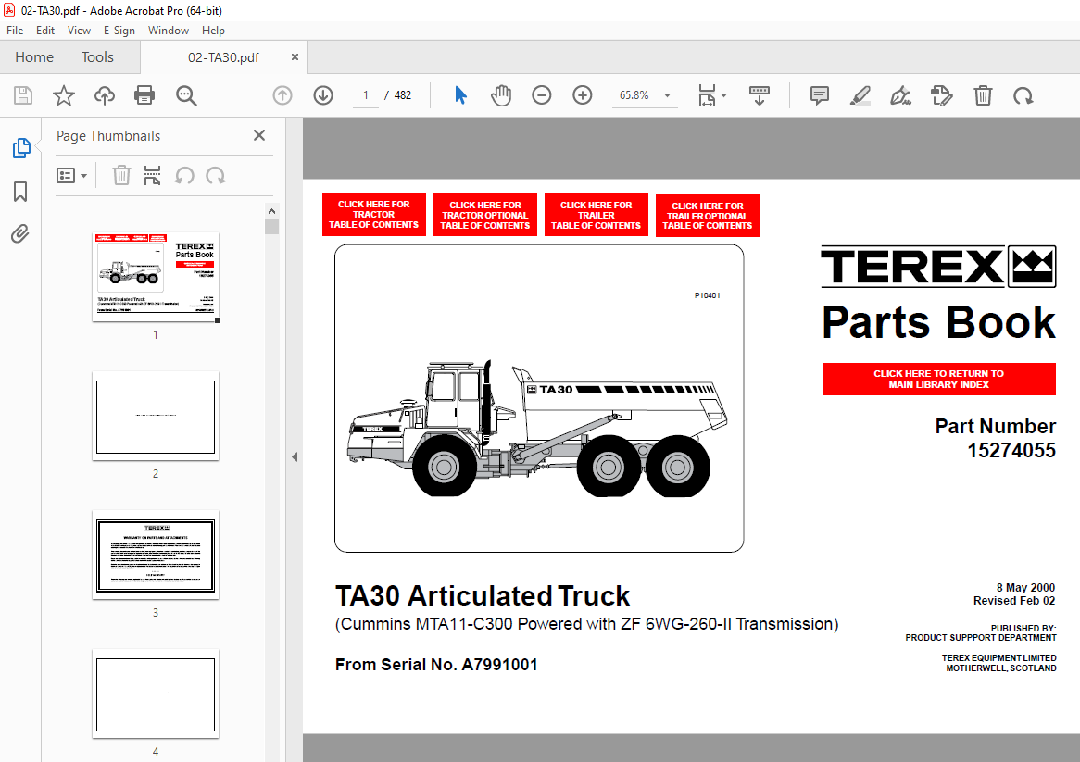Click the page number input field
1080x762 pixels.
365,95
